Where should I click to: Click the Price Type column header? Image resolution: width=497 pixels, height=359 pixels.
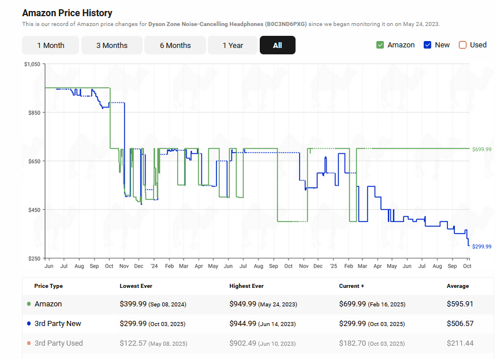(x=48, y=286)
